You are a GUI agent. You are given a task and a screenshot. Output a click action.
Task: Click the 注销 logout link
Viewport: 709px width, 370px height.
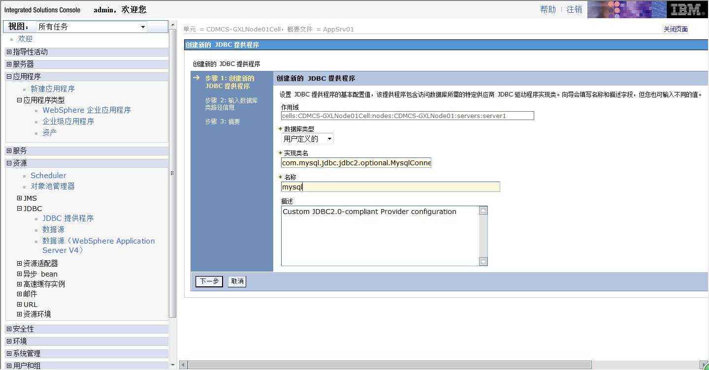(x=574, y=9)
